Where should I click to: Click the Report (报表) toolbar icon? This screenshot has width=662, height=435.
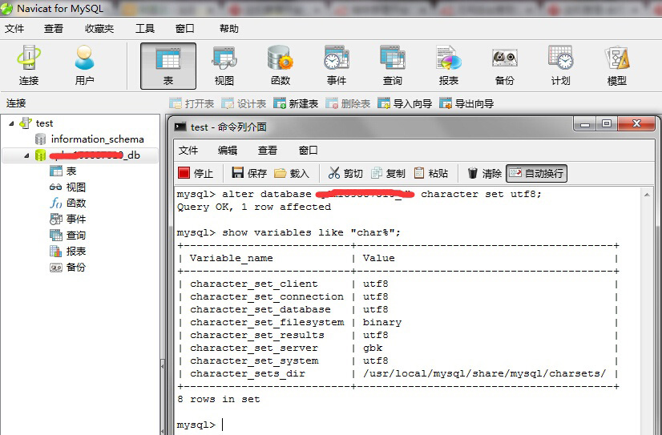pyautogui.click(x=449, y=66)
